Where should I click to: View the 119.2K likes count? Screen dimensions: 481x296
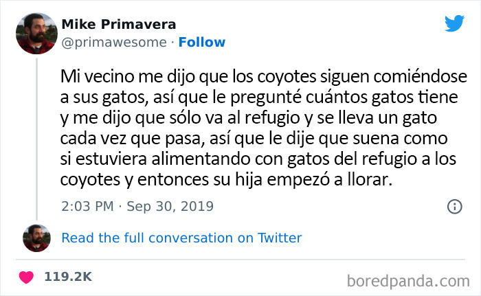click(68, 277)
